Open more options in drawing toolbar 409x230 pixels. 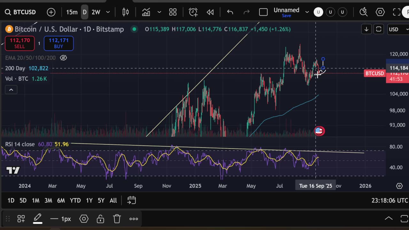tap(134, 219)
